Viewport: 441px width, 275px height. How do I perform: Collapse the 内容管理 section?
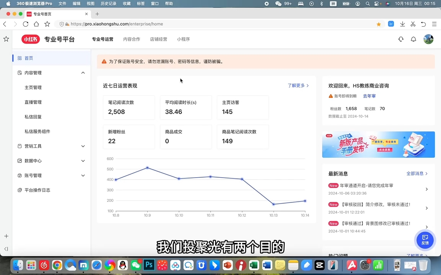coord(83,73)
